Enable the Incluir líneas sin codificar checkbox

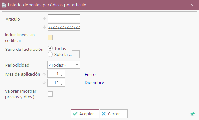point(50,38)
